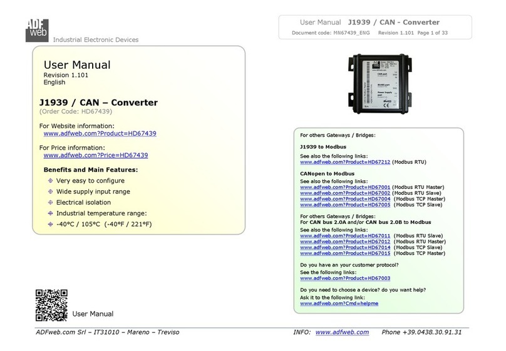Open the HD67005 Modbus TCP Slave link
Image resolution: width=506 pixels, height=351 pixels.
[345, 205]
